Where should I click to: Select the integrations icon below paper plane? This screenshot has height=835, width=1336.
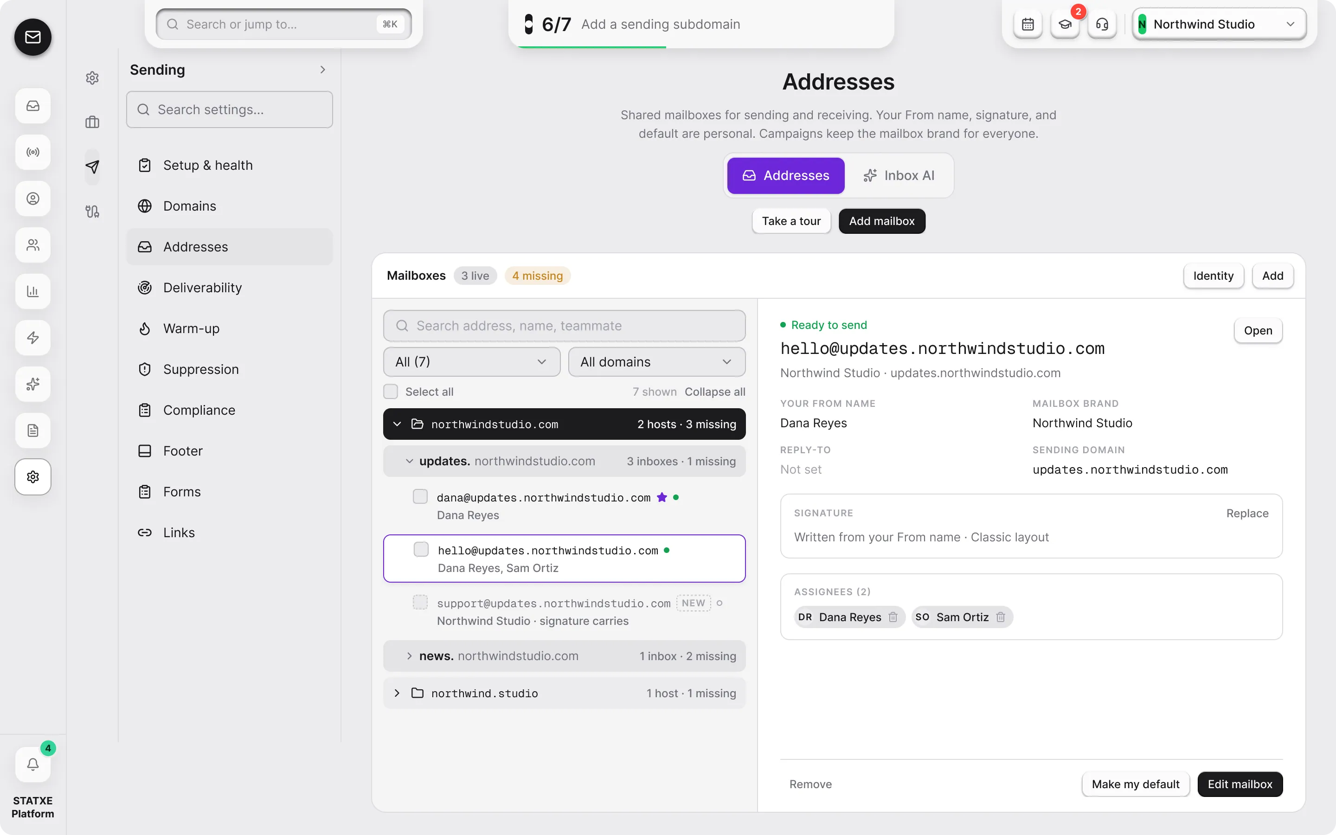[x=92, y=212]
